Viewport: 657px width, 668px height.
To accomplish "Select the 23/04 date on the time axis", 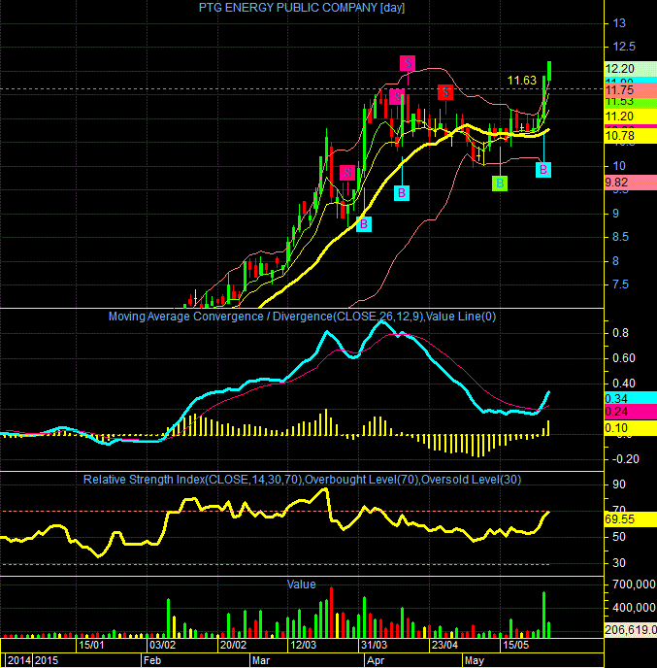I will 444,645.
